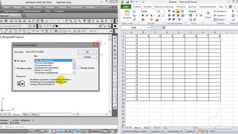Toggle the МОДЕЛЬ button in AutoCAD status bar
The height and width of the screenshot is (134, 238).
click(95, 131)
